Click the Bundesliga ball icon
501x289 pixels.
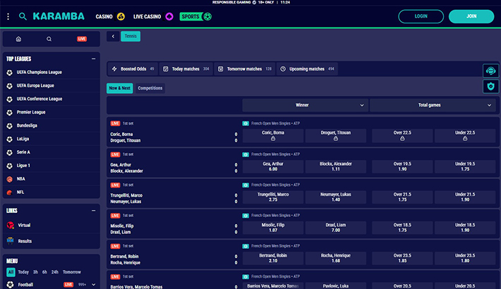[10, 125]
